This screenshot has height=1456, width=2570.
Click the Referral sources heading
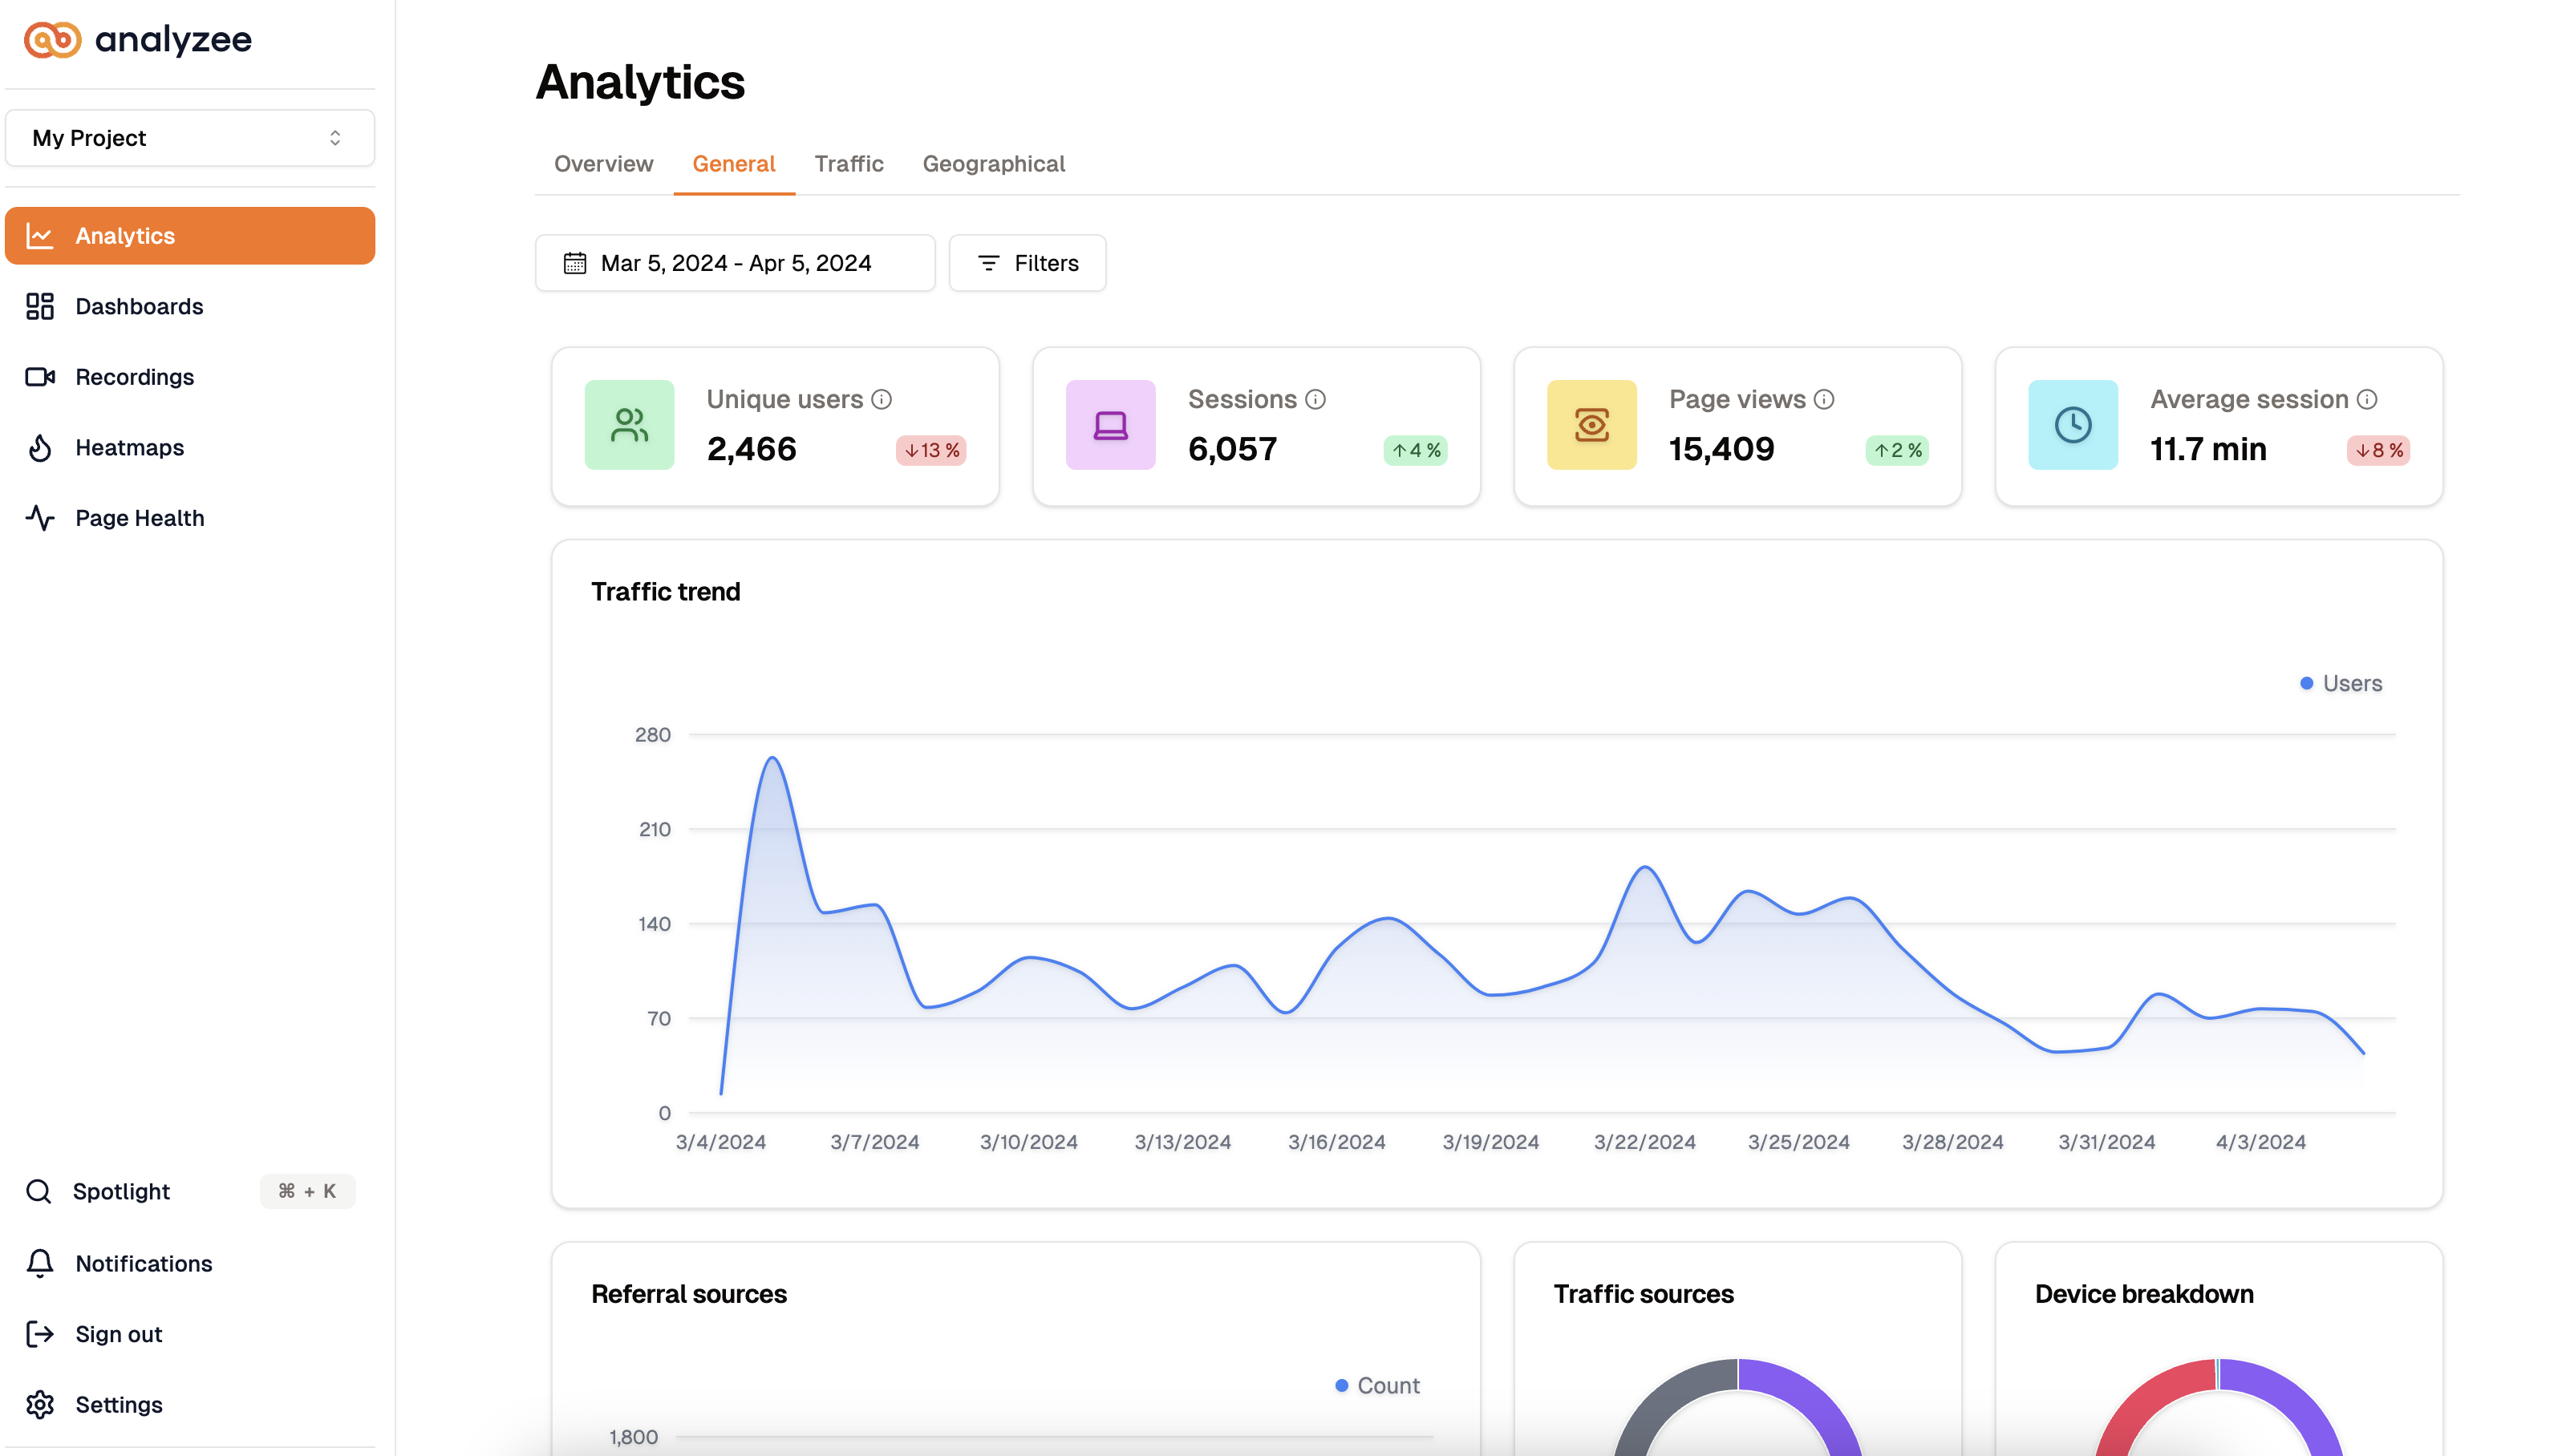coord(689,1294)
